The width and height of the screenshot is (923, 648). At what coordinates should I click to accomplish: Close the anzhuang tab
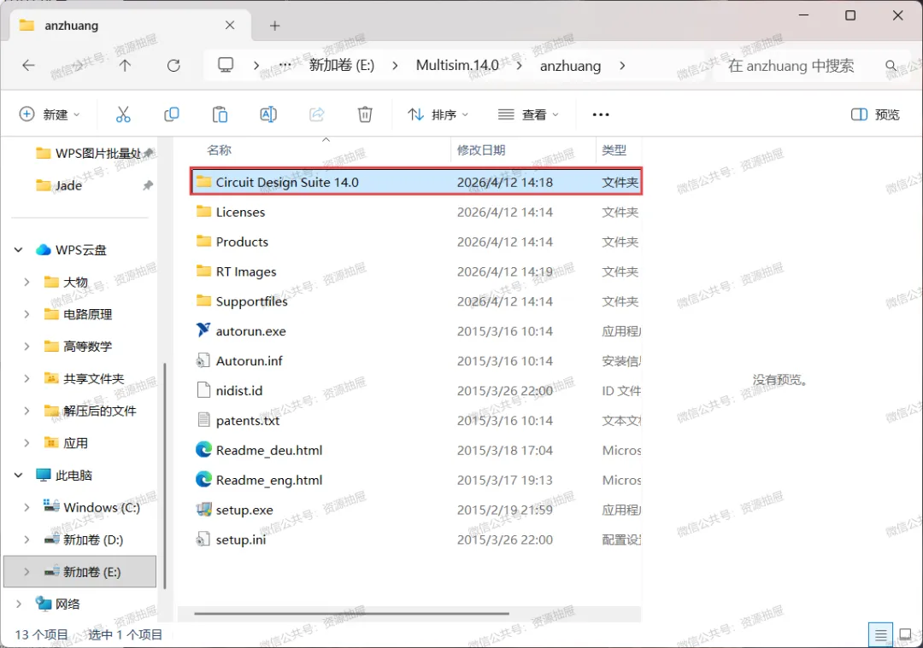[x=230, y=26]
